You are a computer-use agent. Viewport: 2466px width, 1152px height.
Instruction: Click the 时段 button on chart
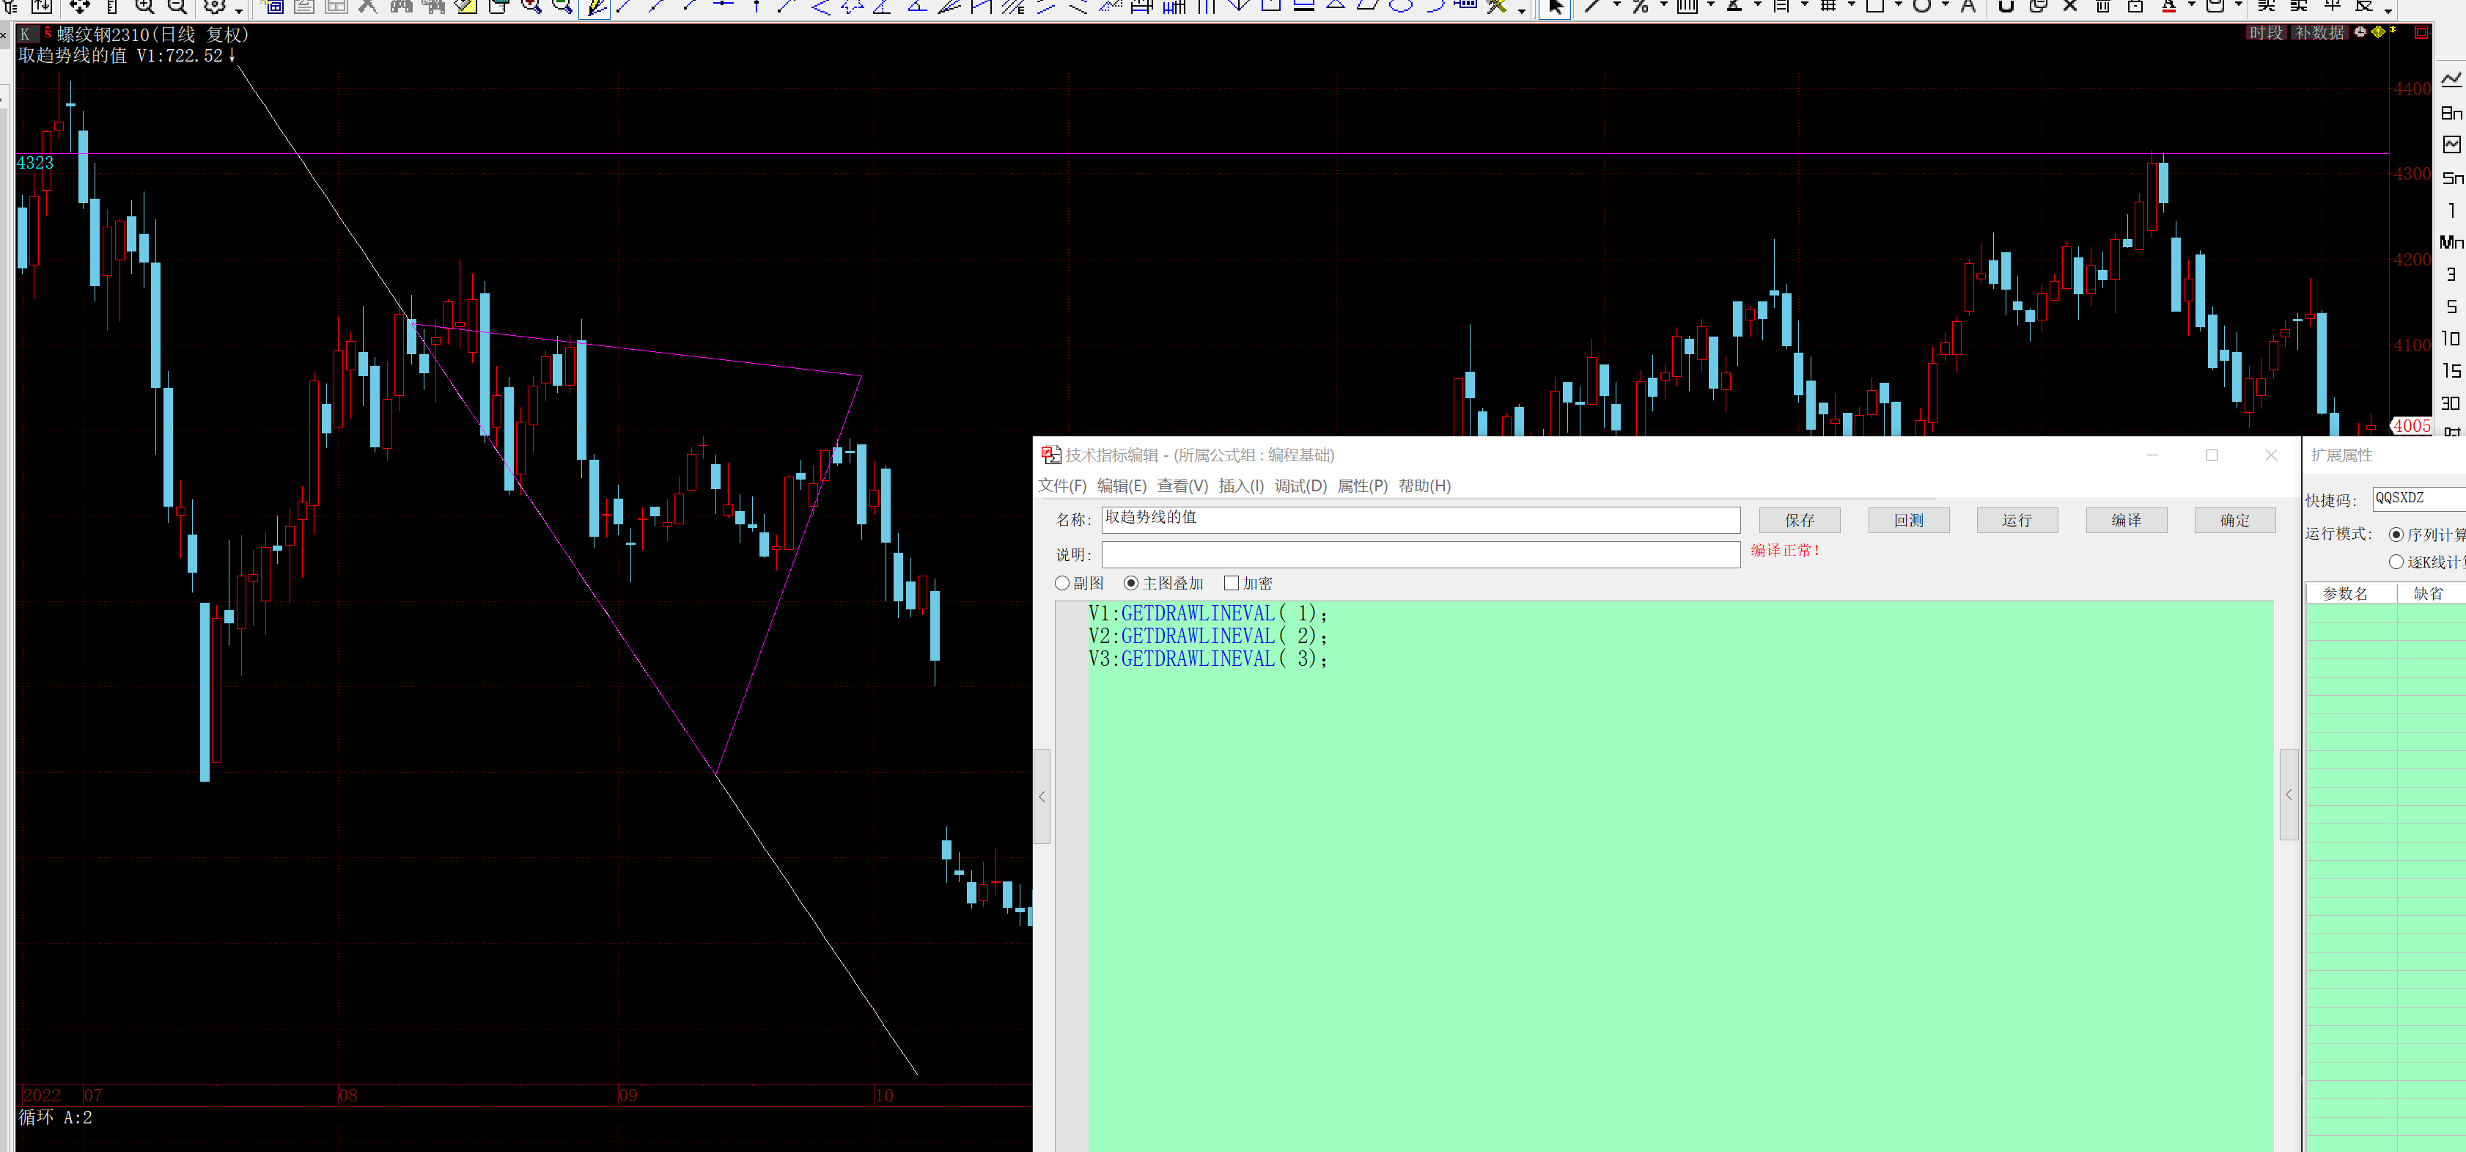click(x=2266, y=32)
